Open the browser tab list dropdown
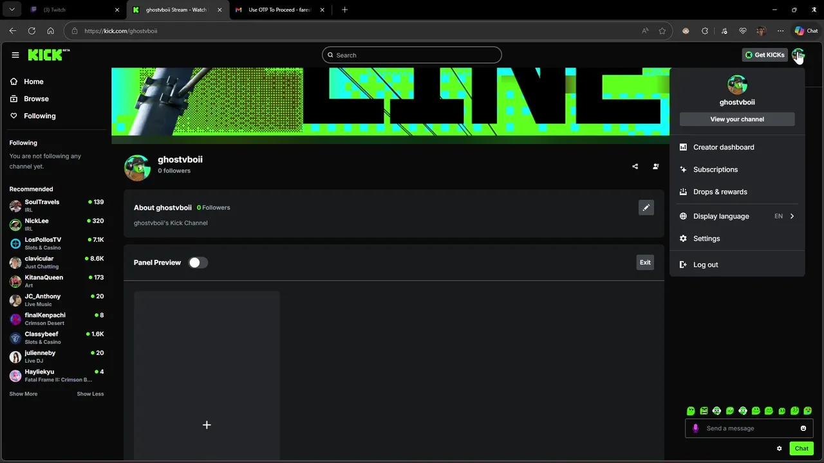Screen dimensions: 824x463 [x=12, y=10]
